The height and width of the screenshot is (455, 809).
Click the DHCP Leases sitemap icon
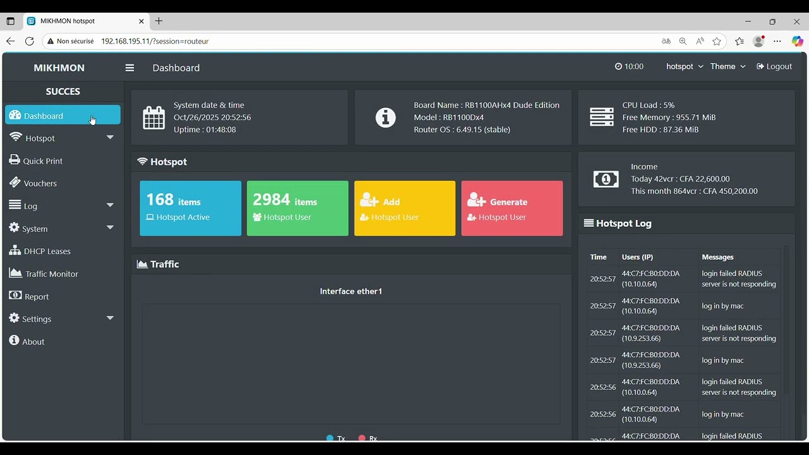[x=15, y=250]
